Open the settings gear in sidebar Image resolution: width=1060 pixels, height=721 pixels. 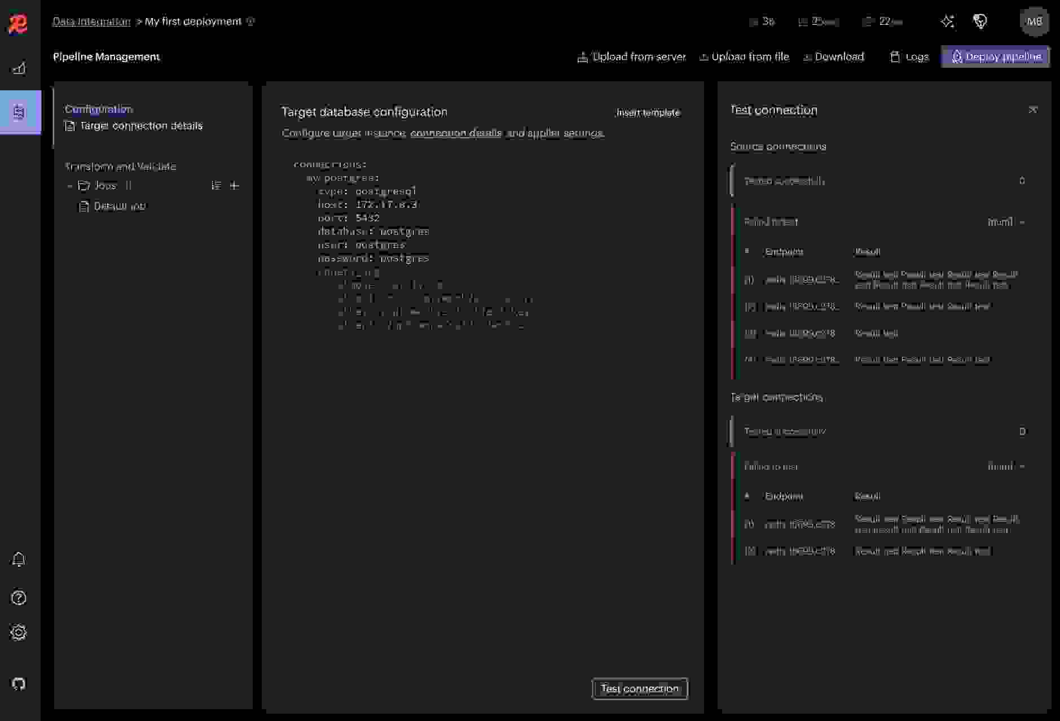point(19,632)
